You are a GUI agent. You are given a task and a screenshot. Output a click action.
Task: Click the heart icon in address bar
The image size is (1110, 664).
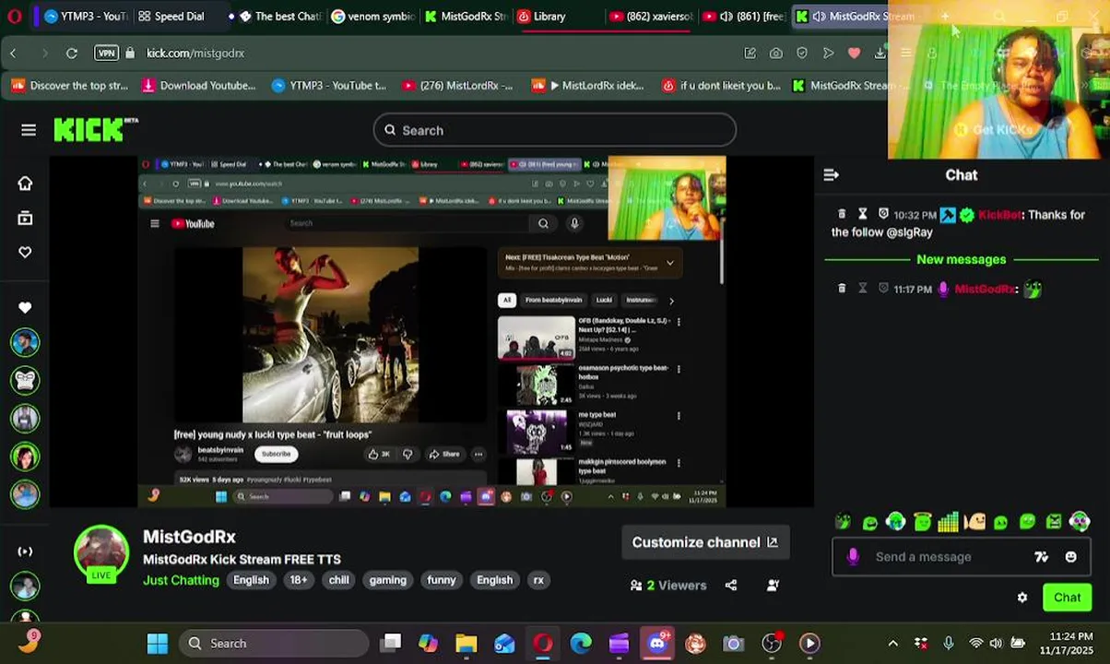[854, 53]
